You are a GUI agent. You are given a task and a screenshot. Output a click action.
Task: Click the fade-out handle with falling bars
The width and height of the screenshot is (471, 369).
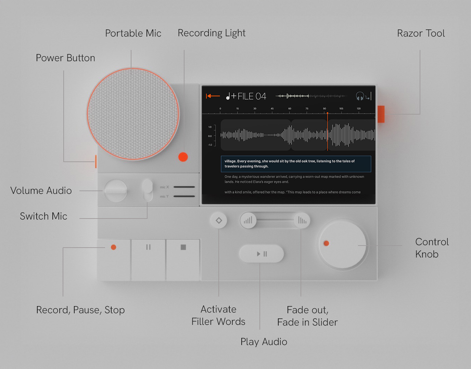click(x=302, y=220)
